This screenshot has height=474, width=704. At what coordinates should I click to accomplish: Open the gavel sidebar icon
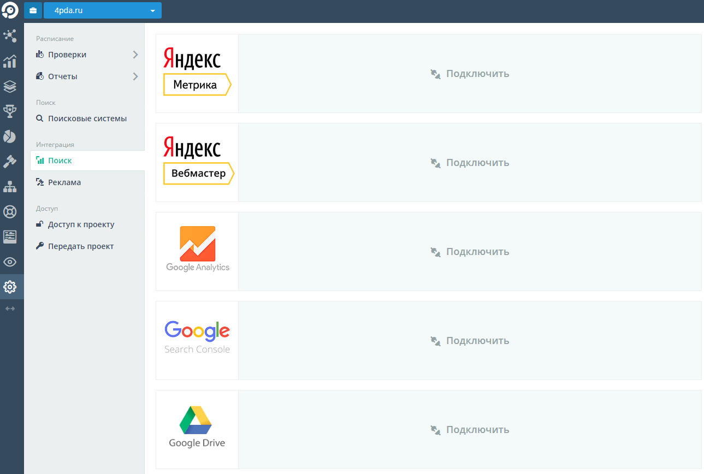(10, 161)
